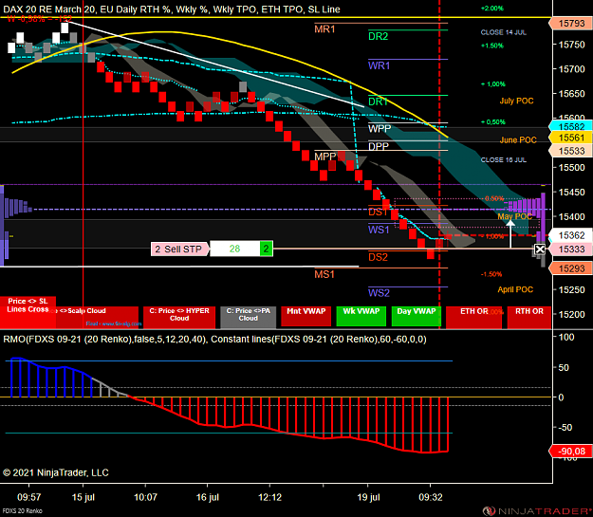The image size is (593, 517).
Task: Click the +1.50% level label
Action: [x=492, y=46]
